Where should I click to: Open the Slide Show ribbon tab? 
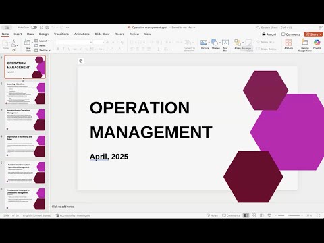pos(102,34)
